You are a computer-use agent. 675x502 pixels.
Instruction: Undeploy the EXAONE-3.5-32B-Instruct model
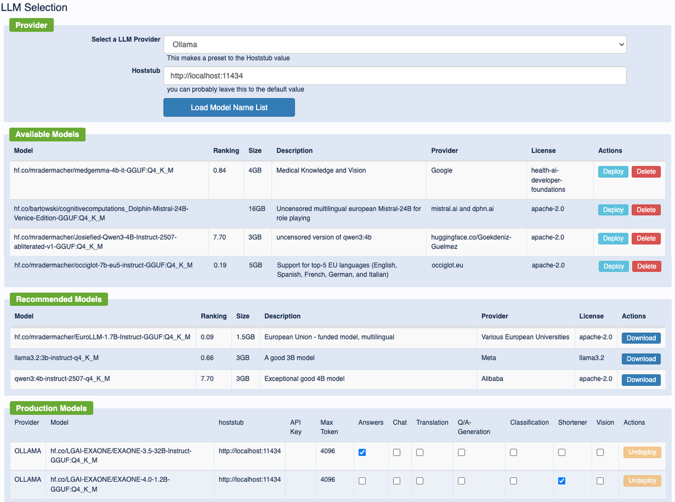[x=642, y=453]
